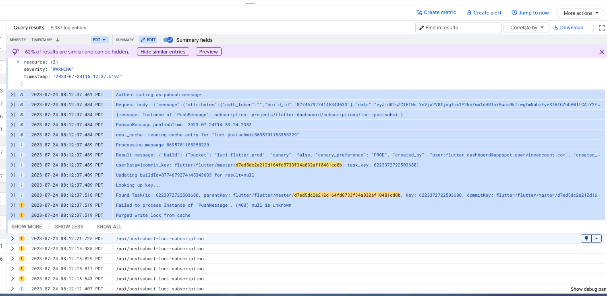607x296 pixels.
Task: Click the Jump to now clock icon
Action: [x=514, y=12]
